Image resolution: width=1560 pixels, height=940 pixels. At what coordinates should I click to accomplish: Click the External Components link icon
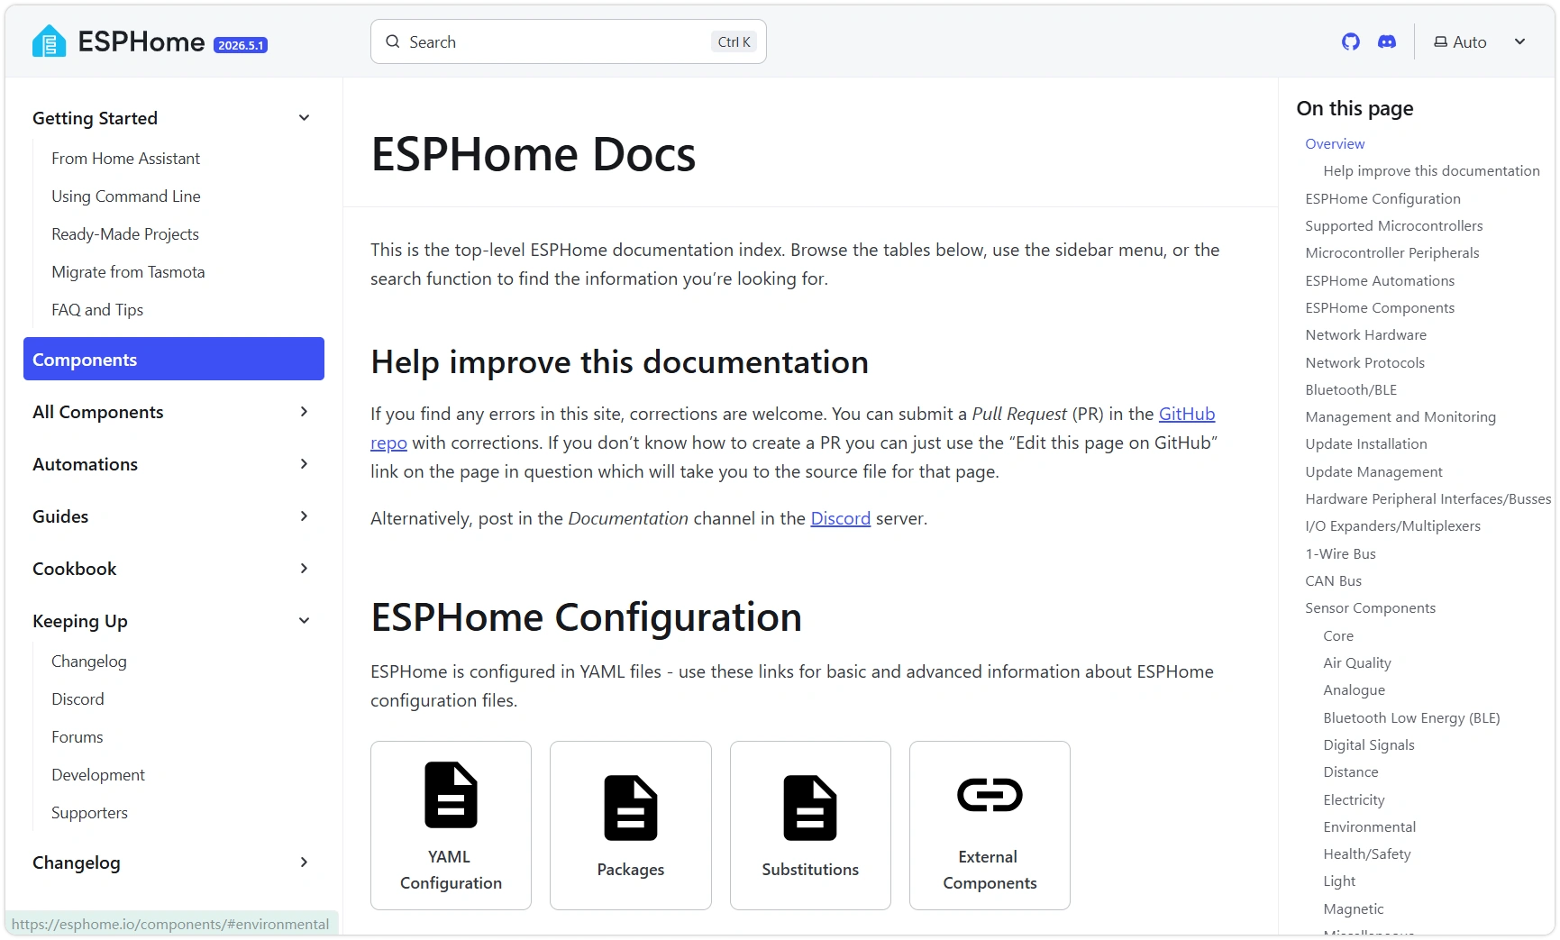point(990,795)
